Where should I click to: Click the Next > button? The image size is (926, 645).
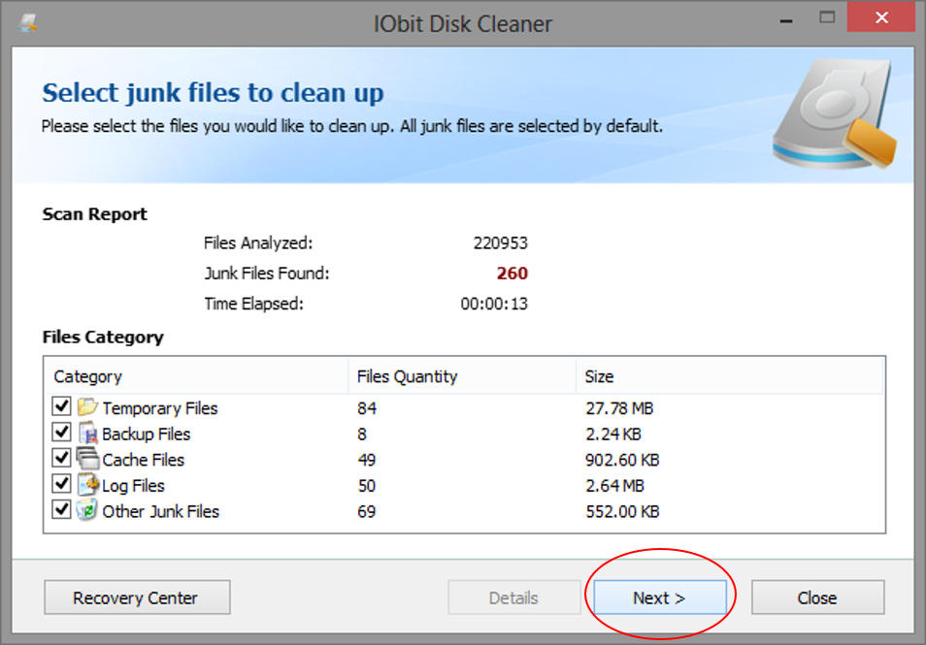coord(660,597)
